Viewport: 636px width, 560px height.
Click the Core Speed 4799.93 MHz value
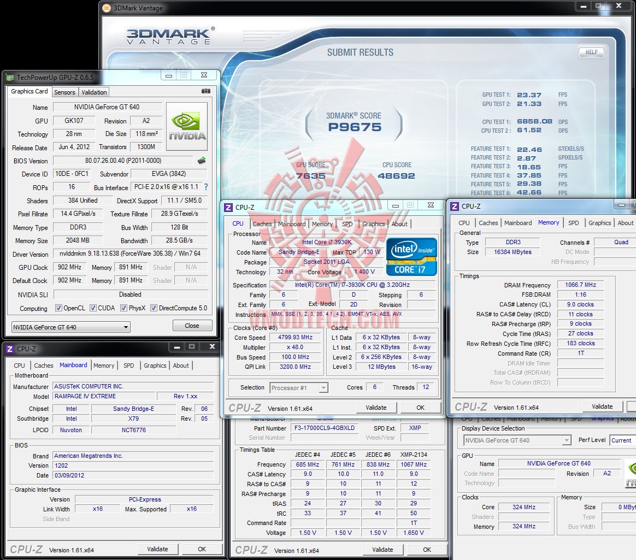[295, 338]
